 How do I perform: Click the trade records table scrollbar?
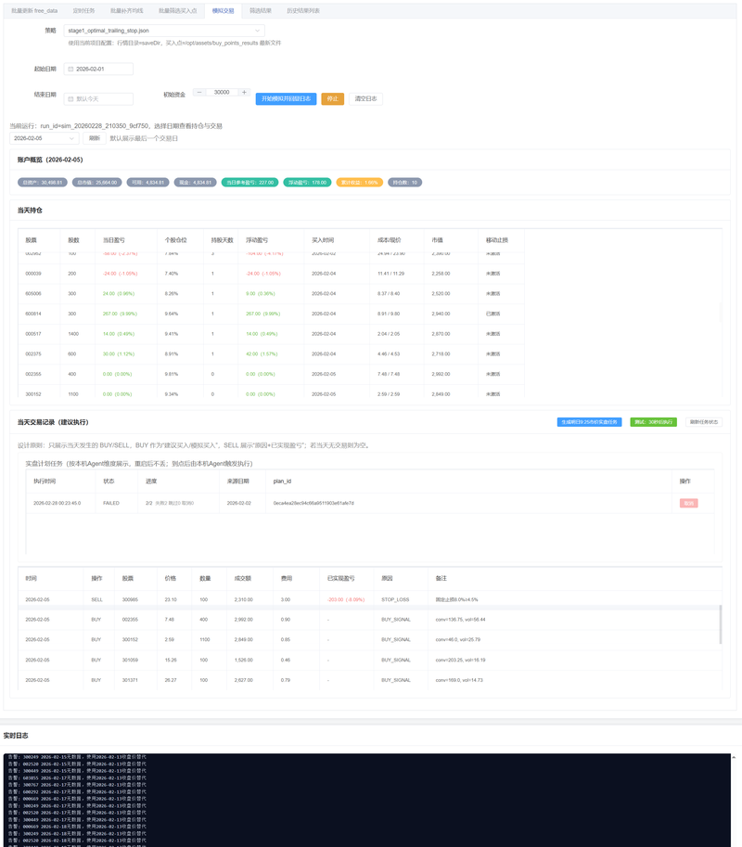pyautogui.click(x=721, y=624)
